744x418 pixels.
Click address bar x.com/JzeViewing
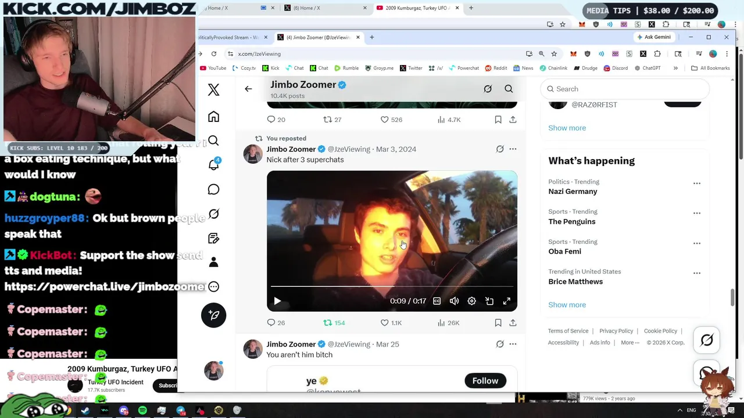click(x=372, y=54)
